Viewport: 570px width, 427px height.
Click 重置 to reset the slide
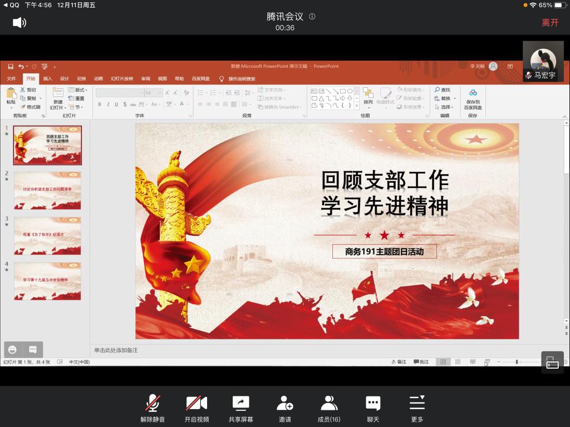tap(76, 98)
